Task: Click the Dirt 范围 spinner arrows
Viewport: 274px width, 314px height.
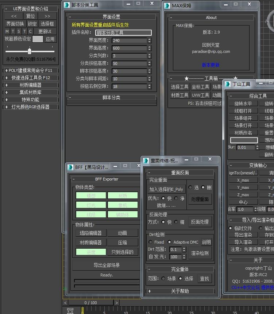Action: click(x=184, y=249)
